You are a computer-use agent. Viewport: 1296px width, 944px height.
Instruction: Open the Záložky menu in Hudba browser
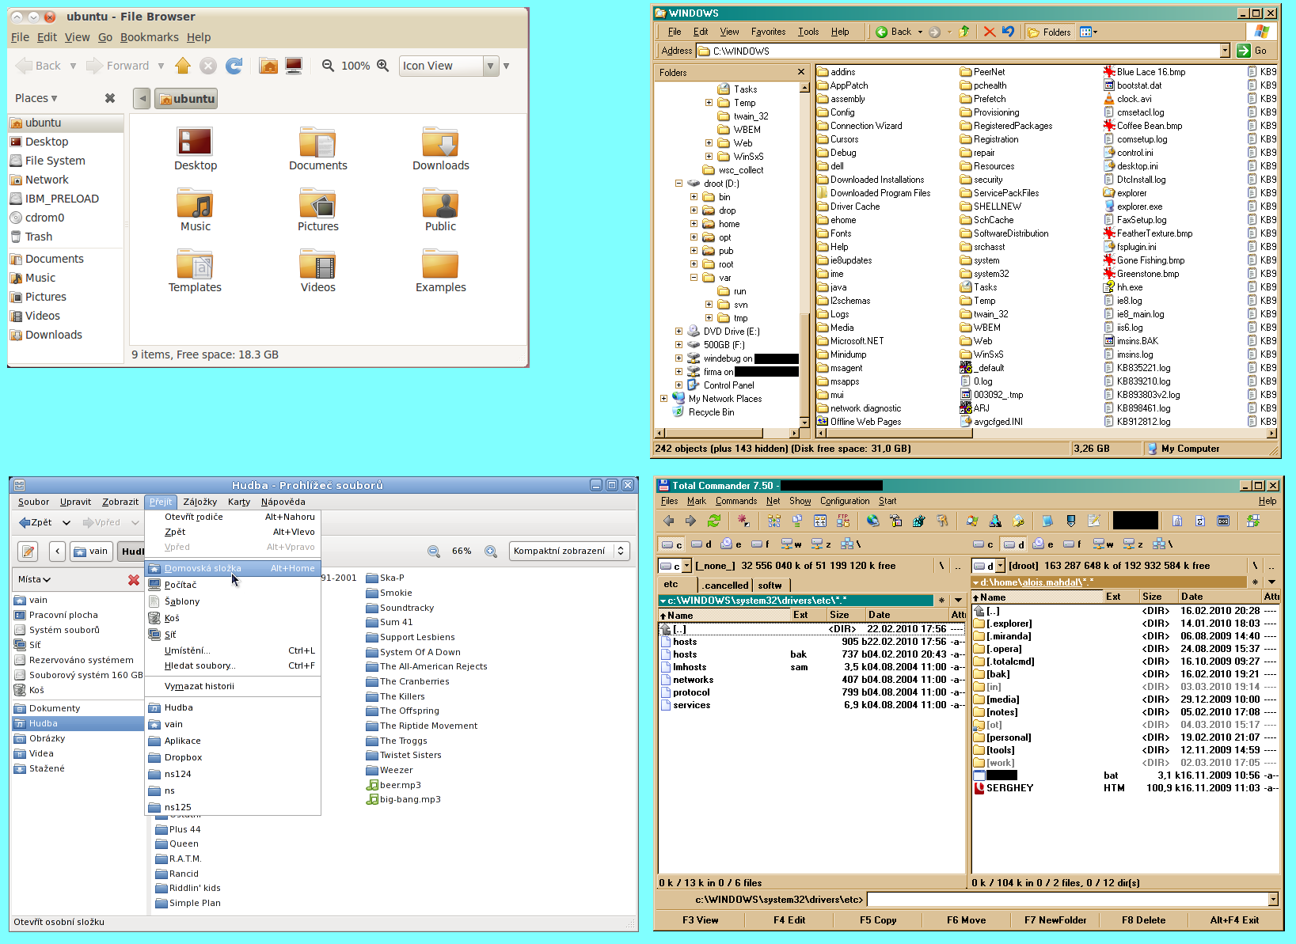point(200,502)
